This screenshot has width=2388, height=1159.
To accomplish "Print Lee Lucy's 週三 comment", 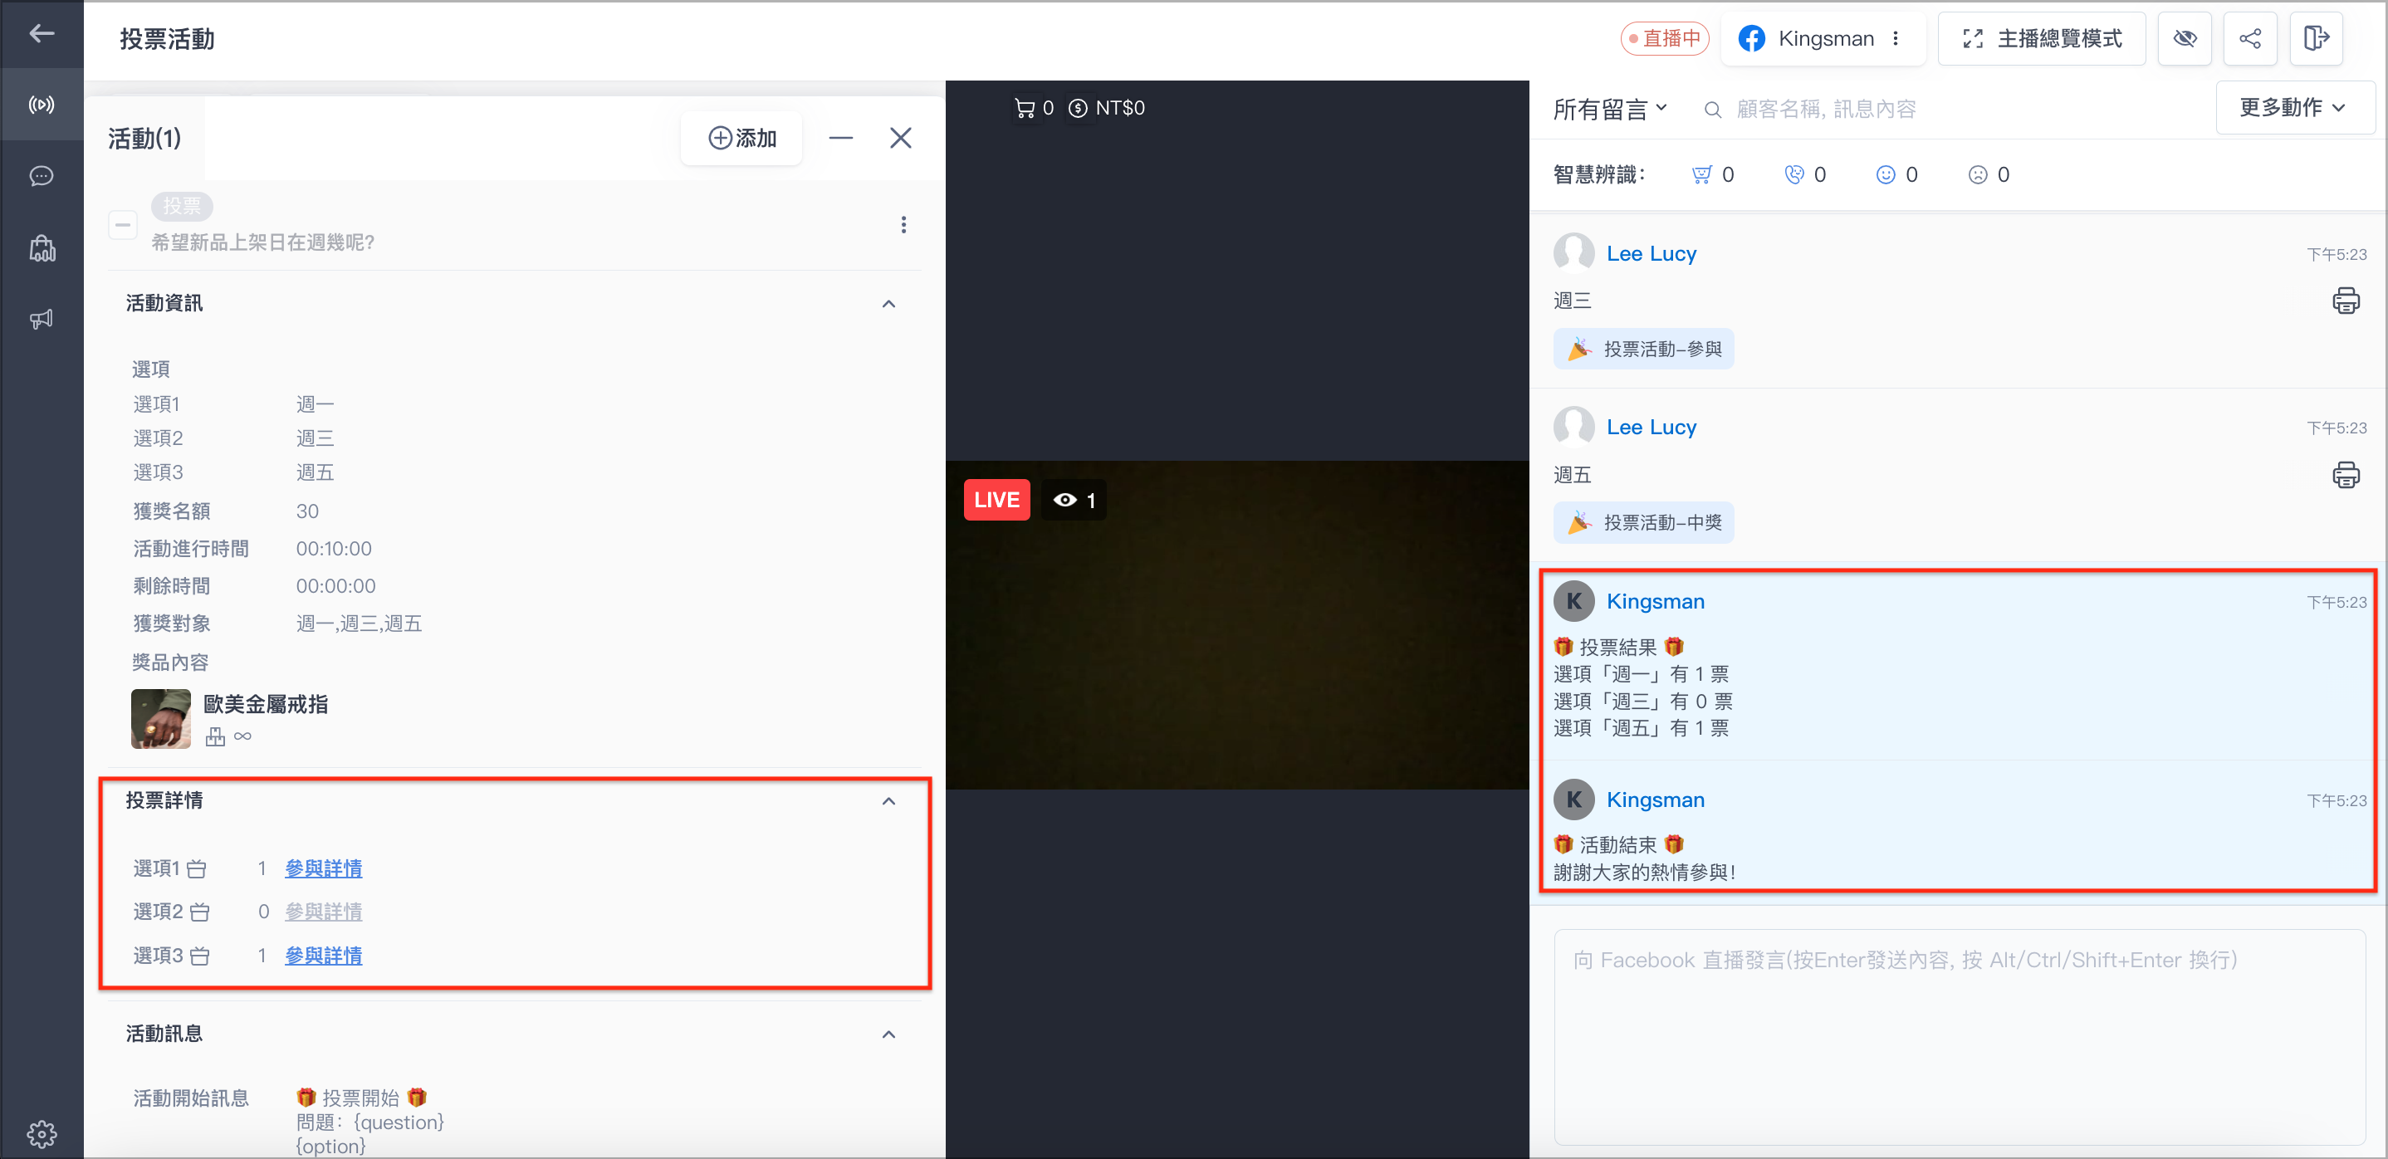I will [x=2346, y=301].
